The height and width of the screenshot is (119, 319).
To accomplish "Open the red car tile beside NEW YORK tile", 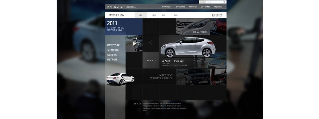I will coord(218,27).
